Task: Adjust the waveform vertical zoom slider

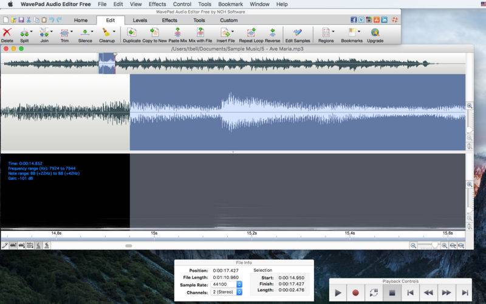Action: (x=469, y=130)
